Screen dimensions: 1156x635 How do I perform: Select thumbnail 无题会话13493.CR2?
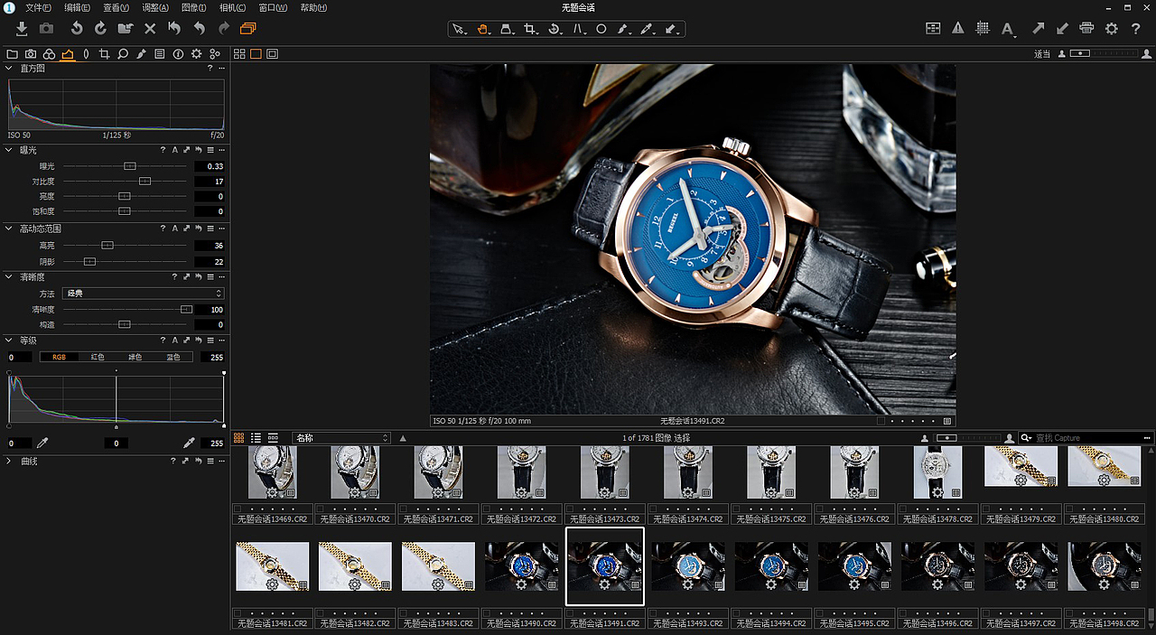click(x=688, y=566)
